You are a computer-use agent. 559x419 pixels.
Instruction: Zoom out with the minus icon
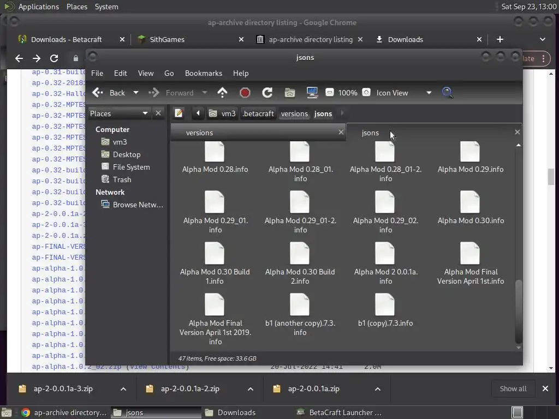(x=330, y=93)
